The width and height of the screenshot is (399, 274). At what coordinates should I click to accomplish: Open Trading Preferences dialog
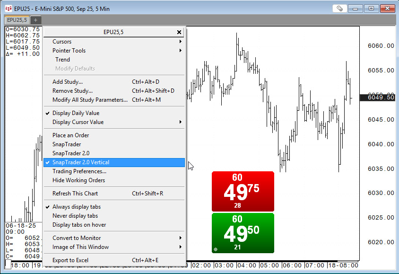pyautogui.click(x=114, y=171)
